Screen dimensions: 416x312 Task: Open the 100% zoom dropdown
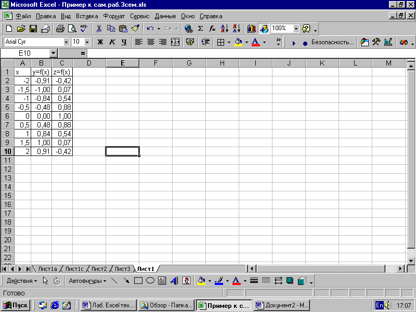click(x=296, y=29)
